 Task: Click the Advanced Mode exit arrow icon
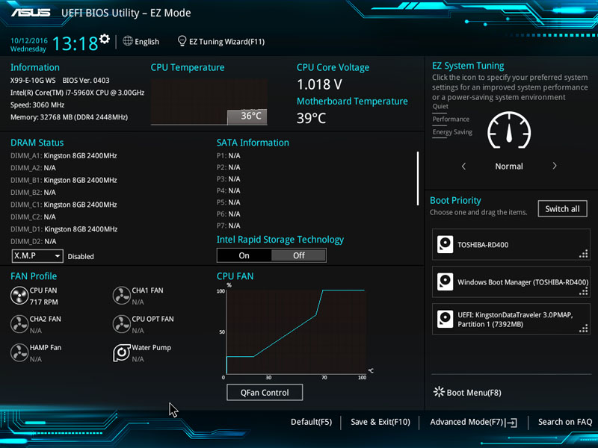511,422
